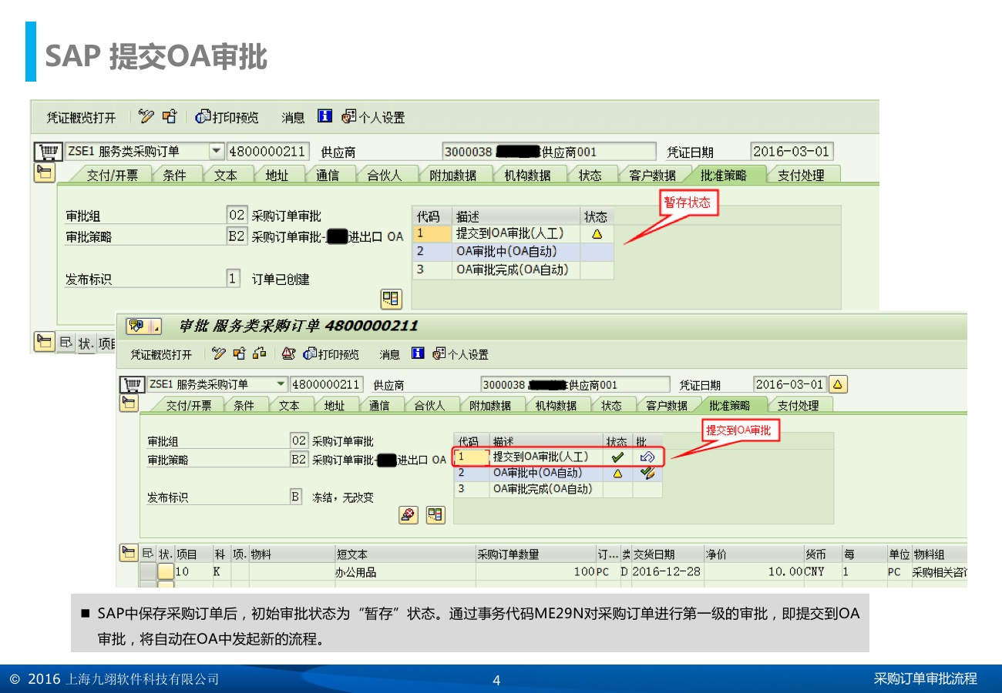Click the 短文本 column header

click(x=405, y=554)
